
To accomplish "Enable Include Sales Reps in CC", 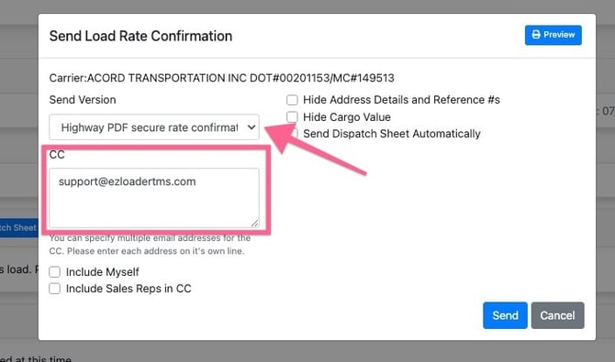I will [54, 289].
